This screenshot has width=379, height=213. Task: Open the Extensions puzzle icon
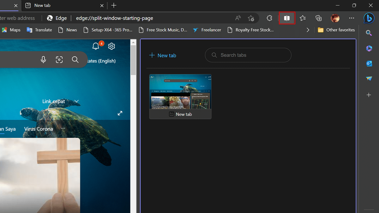coord(269,18)
